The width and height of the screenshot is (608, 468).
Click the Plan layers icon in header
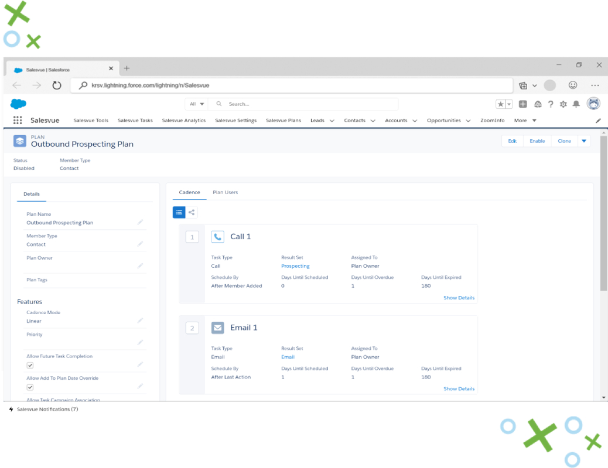click(x=20, y=141)
